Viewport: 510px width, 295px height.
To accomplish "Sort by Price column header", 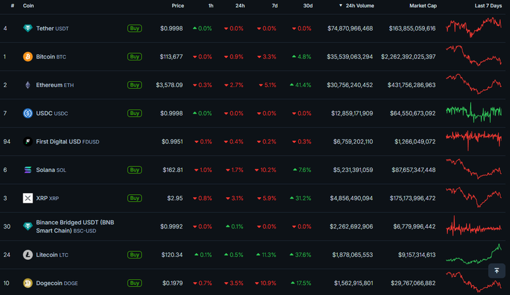I will pos(177,5).
